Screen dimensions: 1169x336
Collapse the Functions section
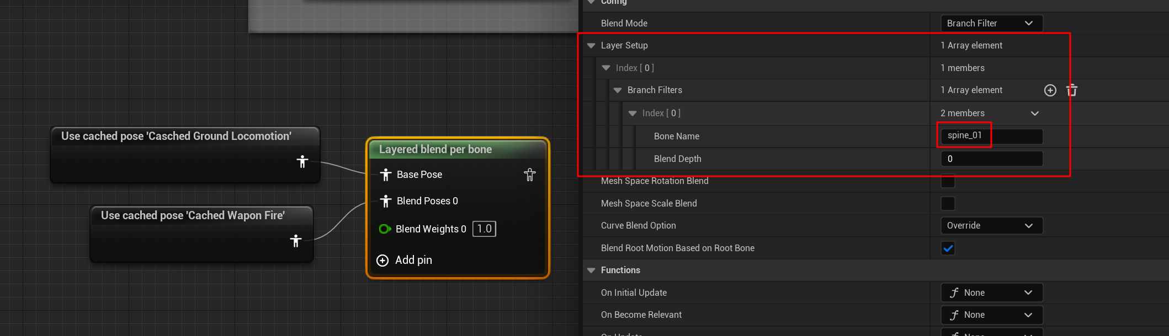591,270
